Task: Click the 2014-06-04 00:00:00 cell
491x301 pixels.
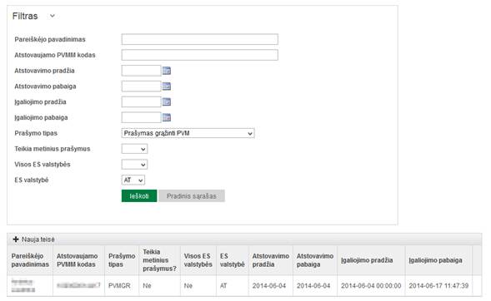Action: tap(371, 286)
